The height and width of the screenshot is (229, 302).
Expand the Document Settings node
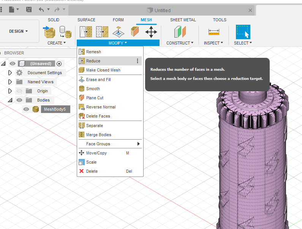(10, 73)
